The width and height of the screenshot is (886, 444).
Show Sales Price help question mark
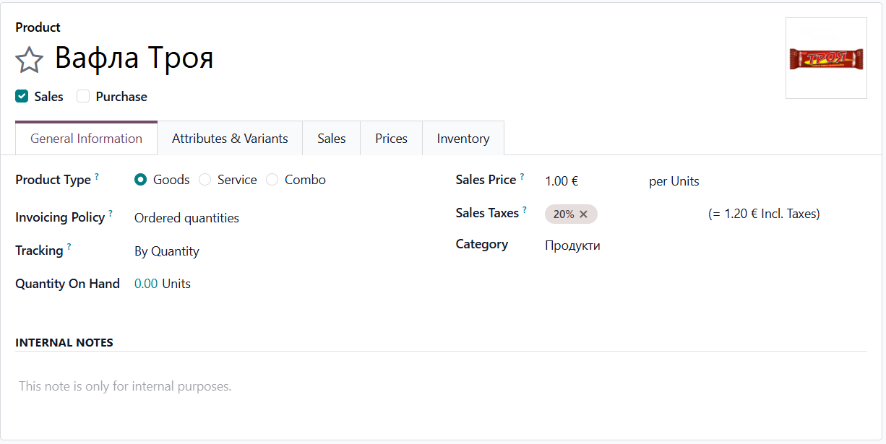click(x=522, y=176)
